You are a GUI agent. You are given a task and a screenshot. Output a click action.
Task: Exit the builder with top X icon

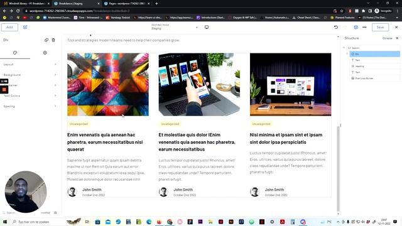(x=396, y=27)
